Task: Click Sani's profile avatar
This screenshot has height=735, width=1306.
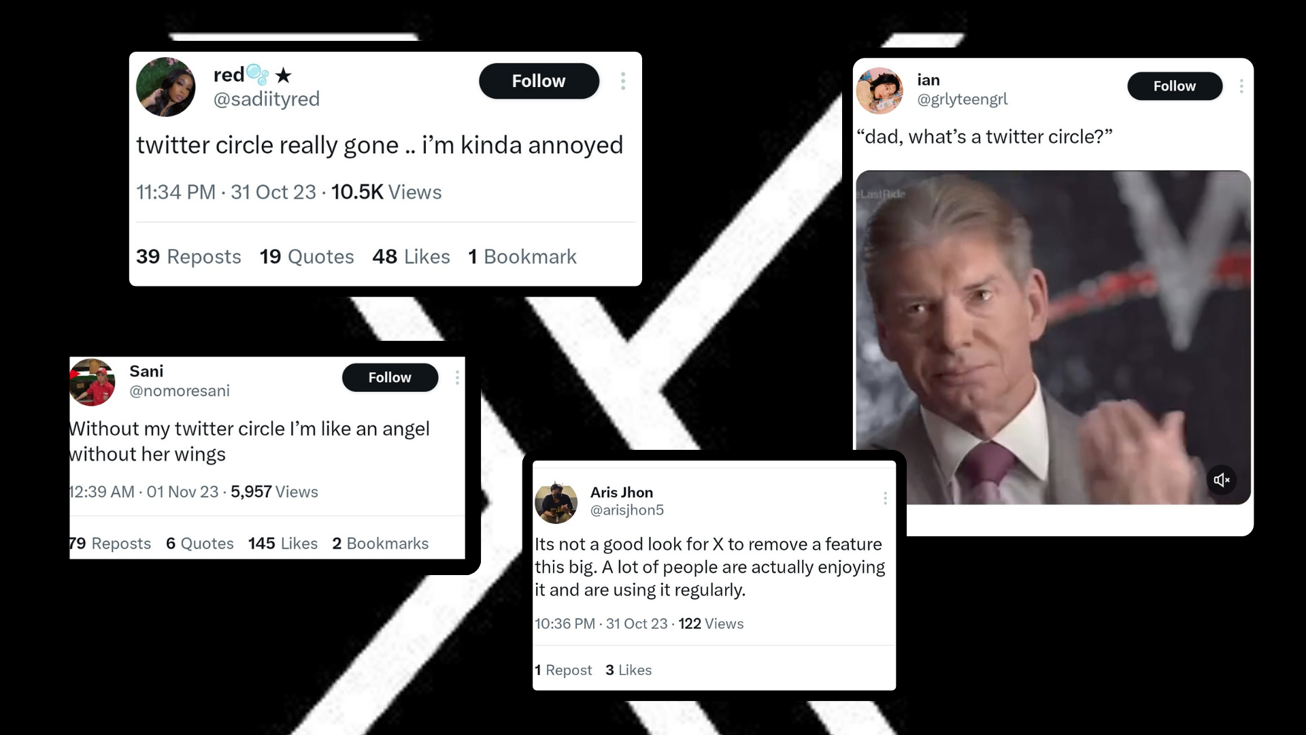Action: 93,382
